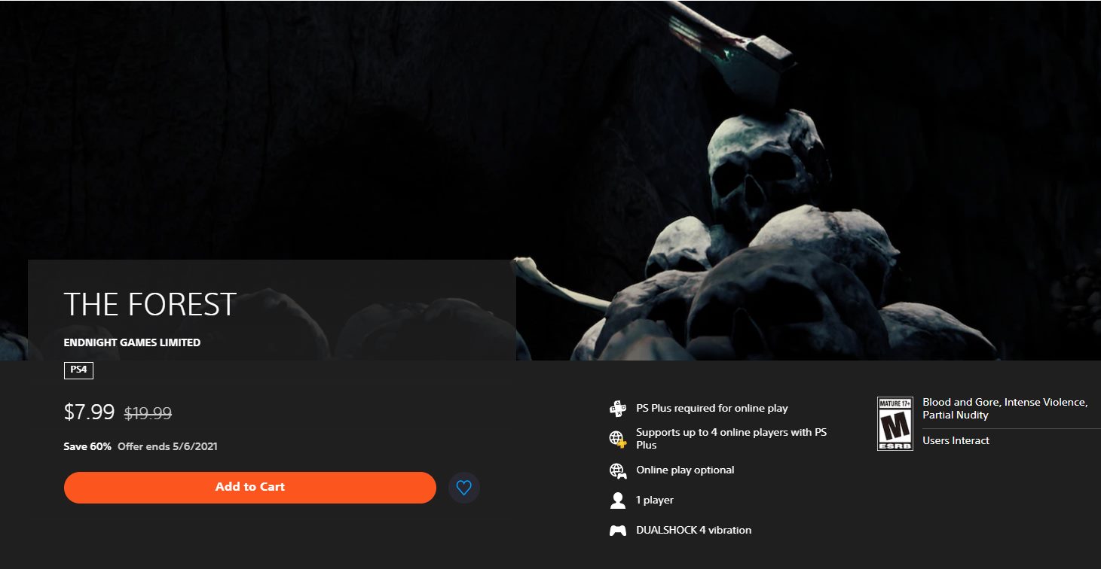This screenshot has height=569, width=1101.
Task: Click the single player person icon
Action: click(x=617, y=501)
